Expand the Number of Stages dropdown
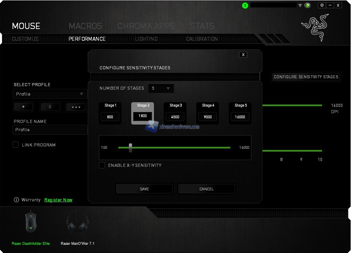The width and height of the screenshot is (351, 253). click(161, 89)
